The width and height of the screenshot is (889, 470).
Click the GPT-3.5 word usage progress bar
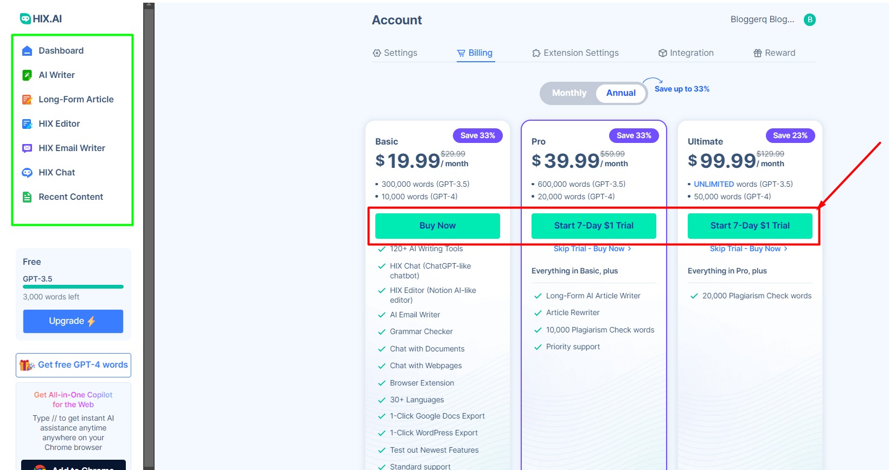[x=73, y=286]
